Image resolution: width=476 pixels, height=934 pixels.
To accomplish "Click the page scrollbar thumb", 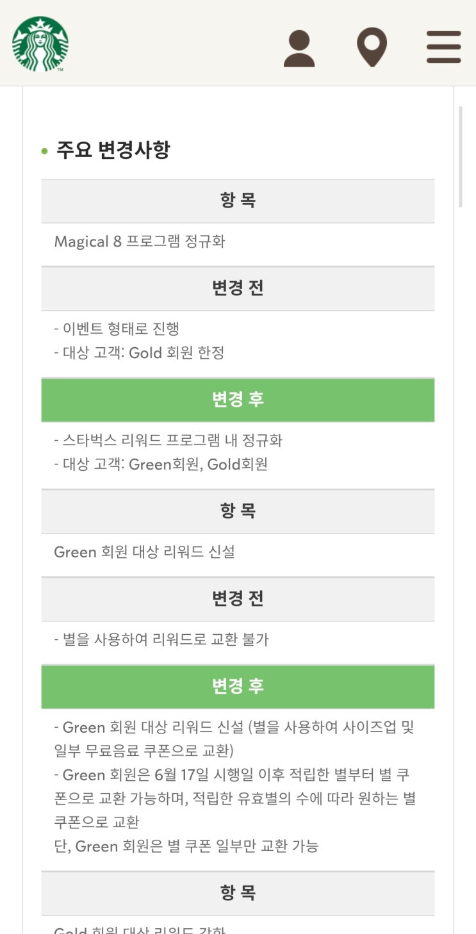I will coord(460,157).
